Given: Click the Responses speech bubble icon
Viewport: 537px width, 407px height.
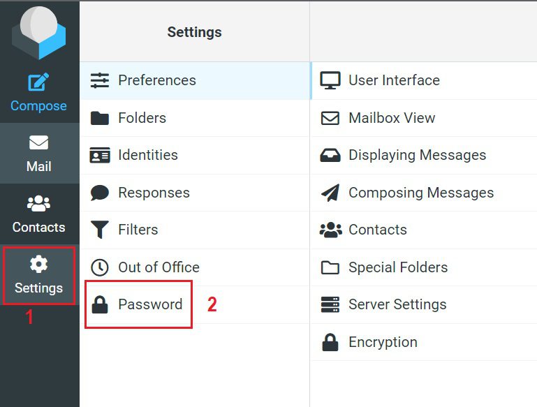Looking at the screenshot, I should pyautogui.click(x=100, y=193).
